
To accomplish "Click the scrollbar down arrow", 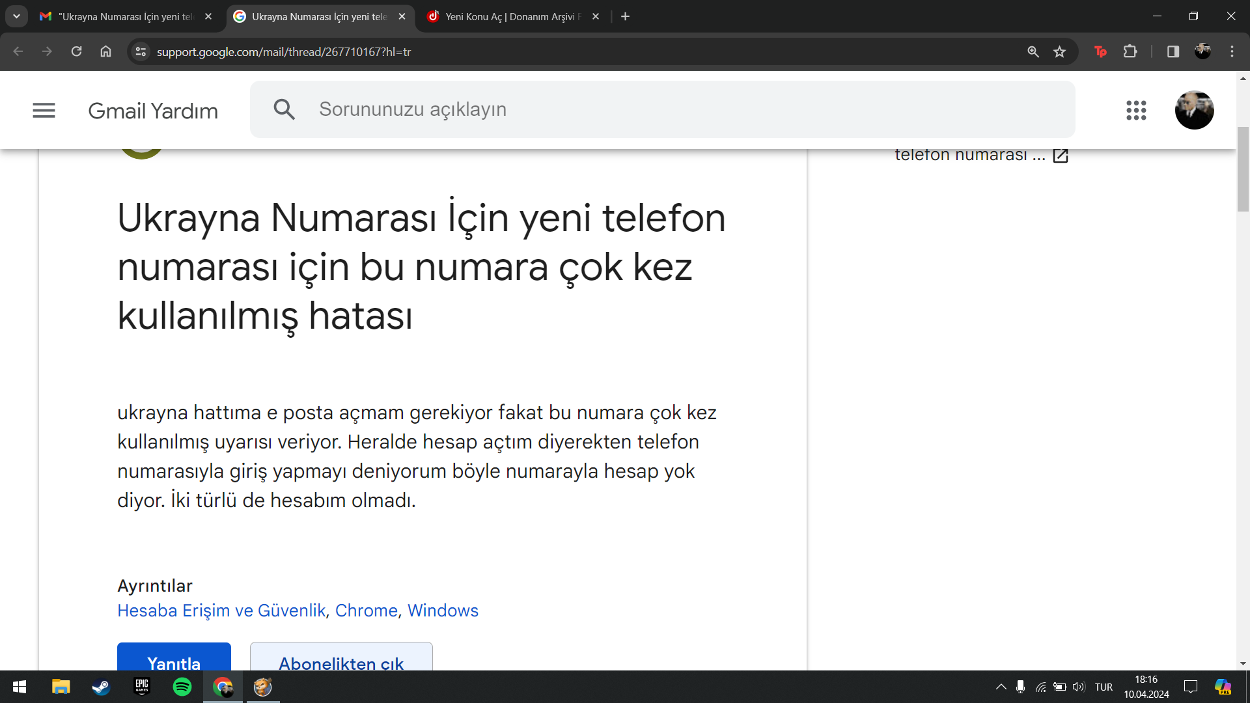I will [x=1243, y=663].
